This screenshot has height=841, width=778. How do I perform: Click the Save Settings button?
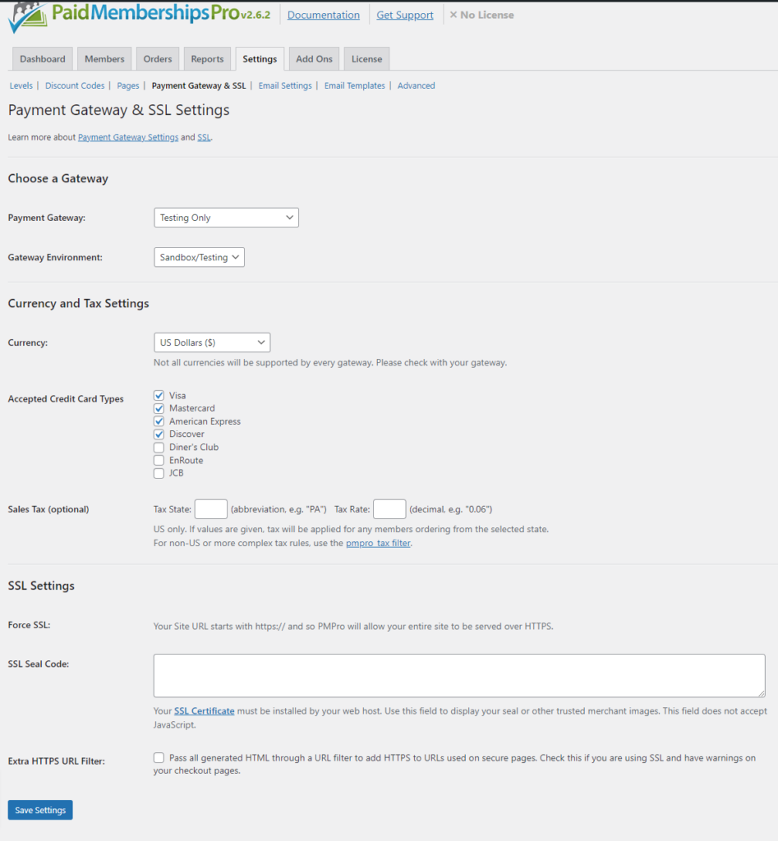coord(39,809)
